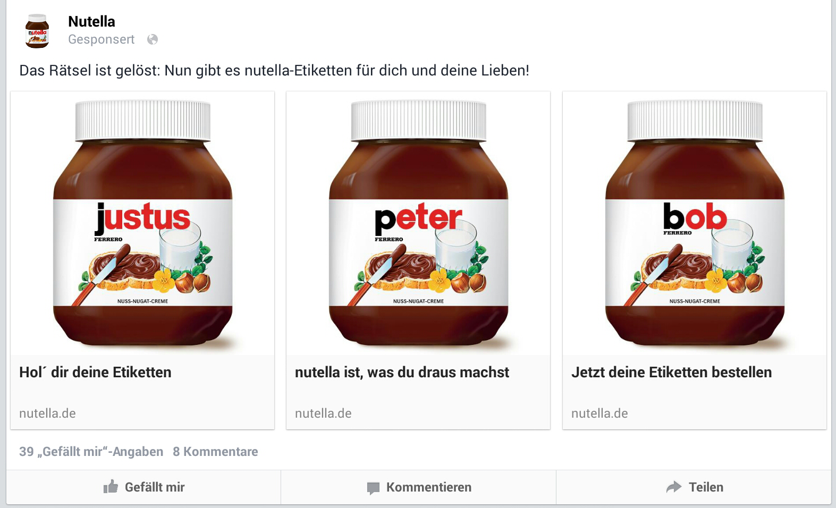Image resolution: width=836 pixels, height=508 pixels.
Task: Open the bob Nutella jar image
Action: point(695,223)
